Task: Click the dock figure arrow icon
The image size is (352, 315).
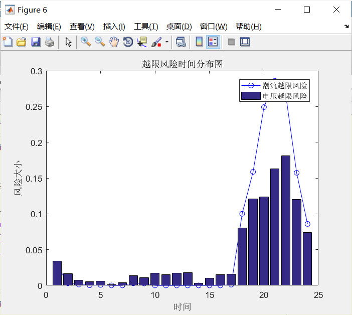Action: tap(346, 27)
